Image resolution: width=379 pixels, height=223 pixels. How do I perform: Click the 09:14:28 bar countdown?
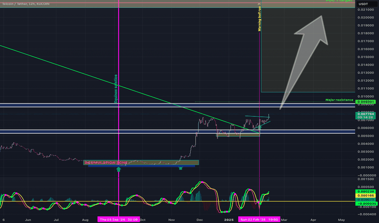tap(366, 118)
